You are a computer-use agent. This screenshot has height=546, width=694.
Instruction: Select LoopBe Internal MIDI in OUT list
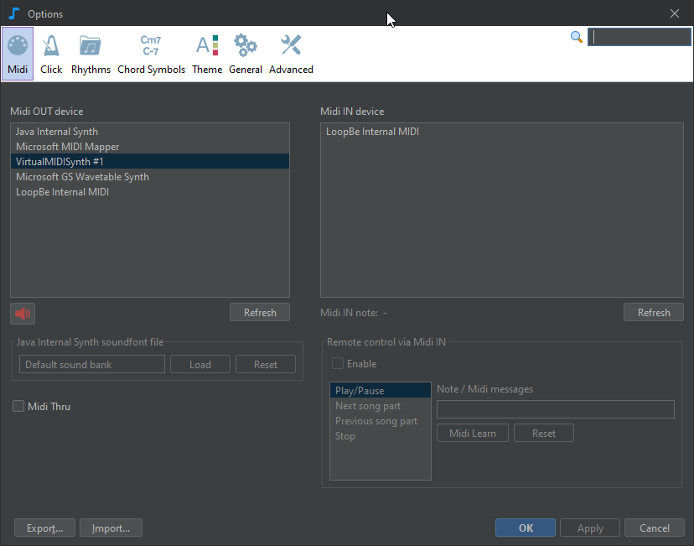point(150,192)
